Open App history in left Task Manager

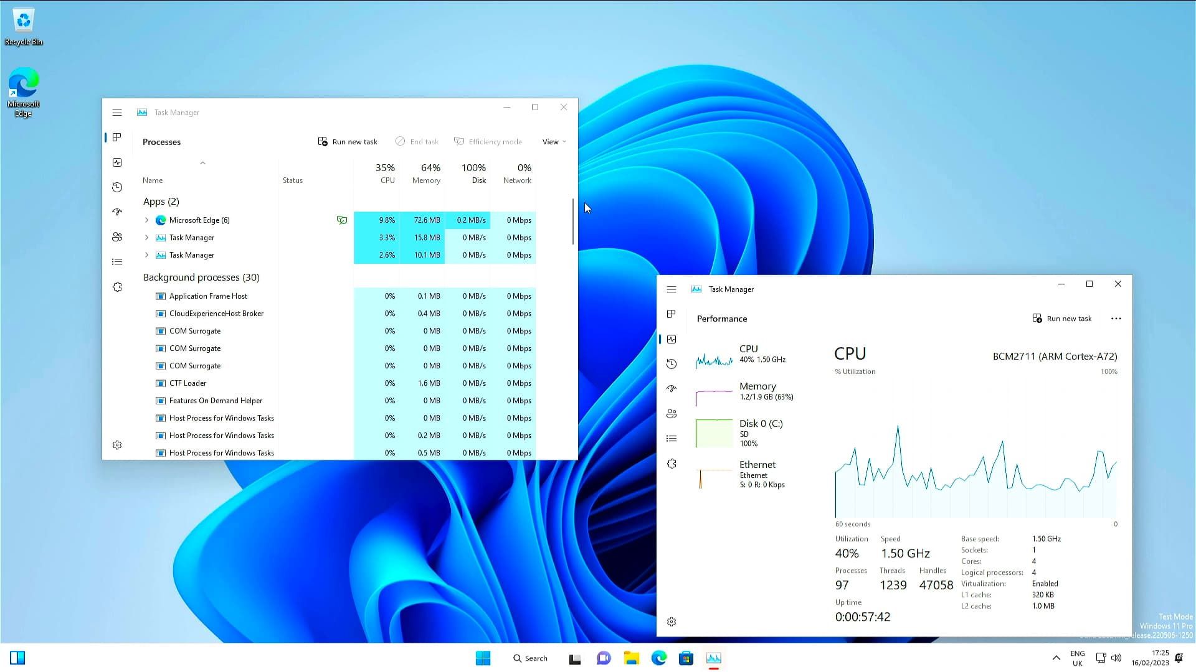click(x=117, y=187)
